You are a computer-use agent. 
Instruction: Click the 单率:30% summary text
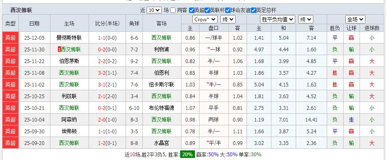(x=250, y=155)
